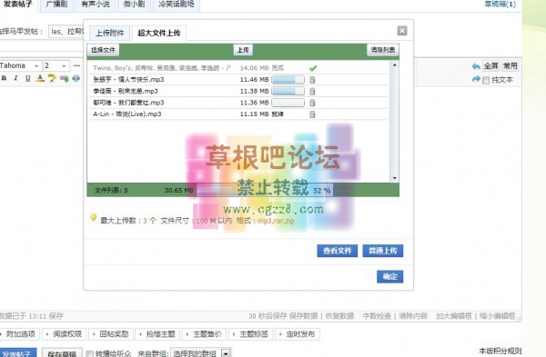Tick the 转播给听众 checkbox

point(89,353)
